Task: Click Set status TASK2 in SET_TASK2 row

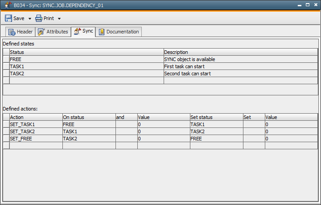Action: [x=217, y=131]
